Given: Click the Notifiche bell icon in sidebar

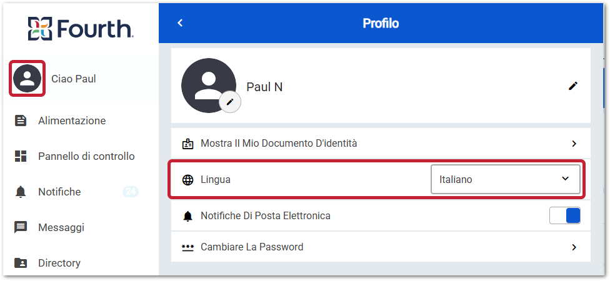Looking at the screenshot, I should click(x=21, y=192).
